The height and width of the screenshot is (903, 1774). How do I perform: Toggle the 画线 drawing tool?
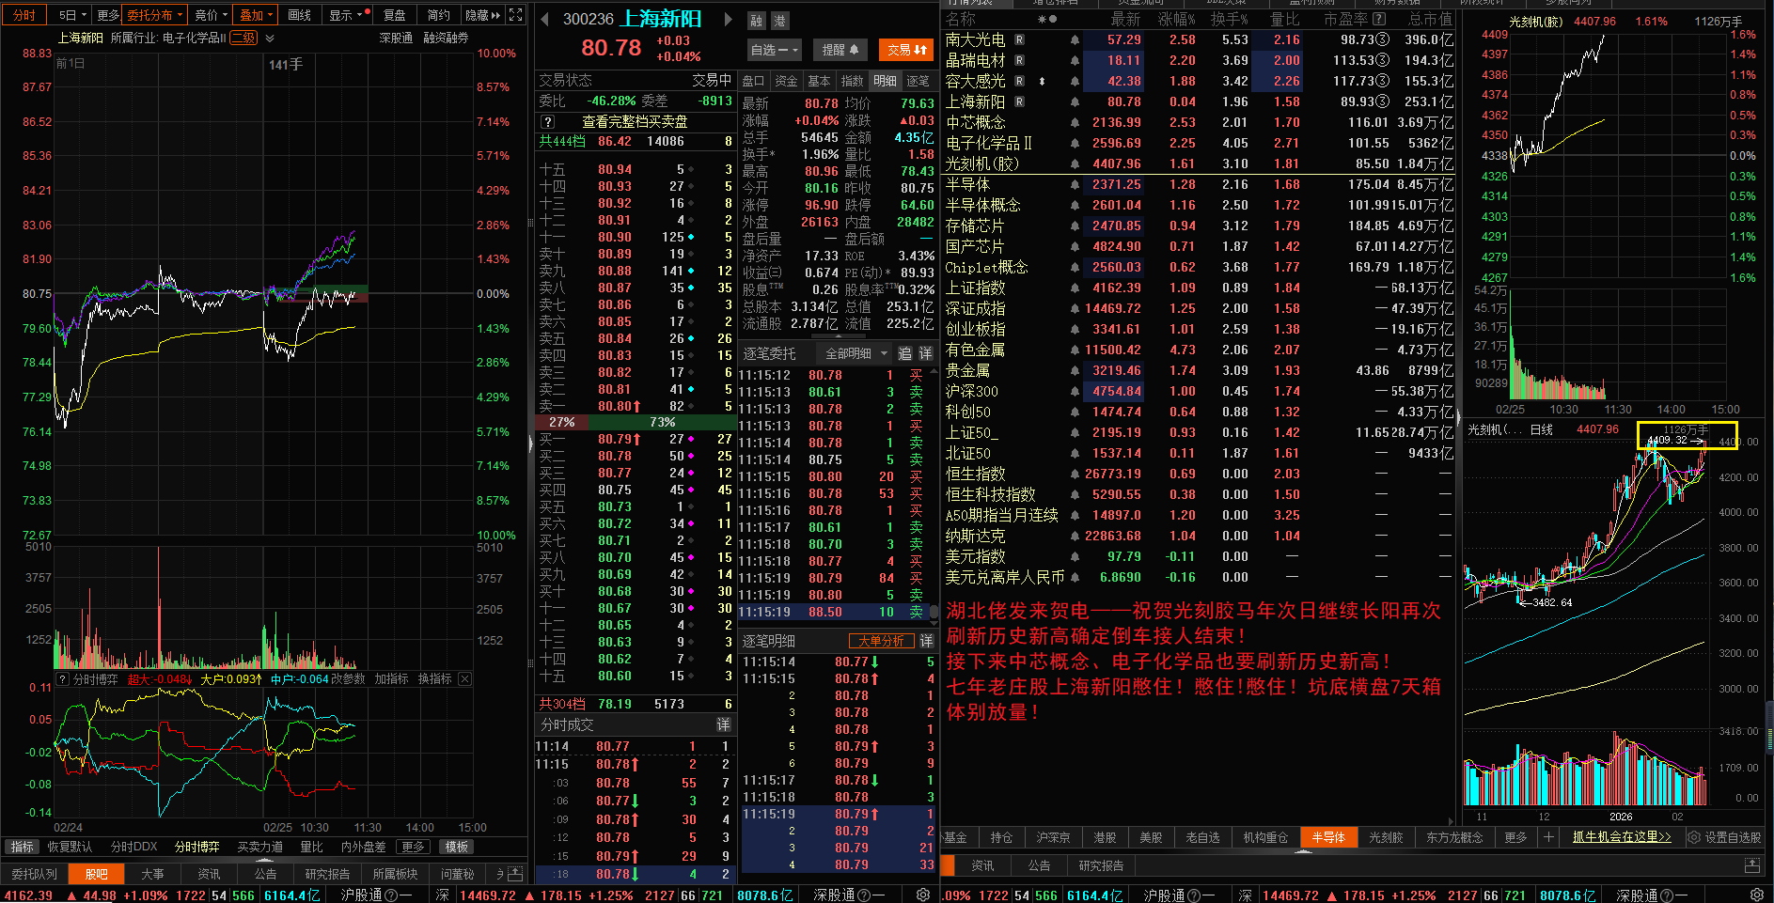click(x=299, y=15)
